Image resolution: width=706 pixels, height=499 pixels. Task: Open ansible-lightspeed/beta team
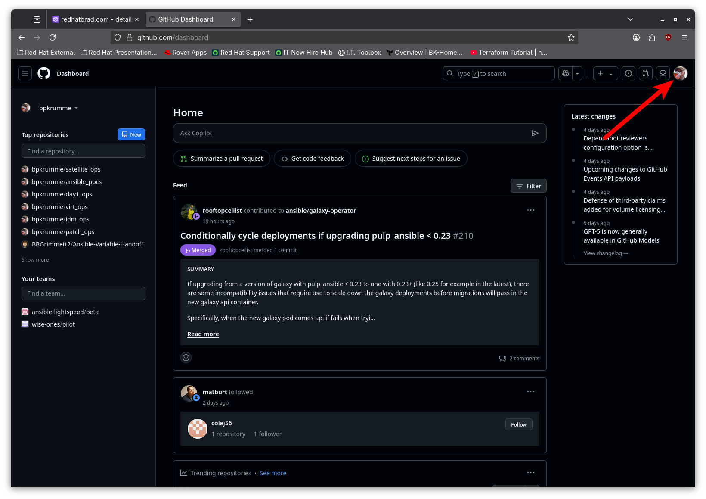click(x=65, y=312)
